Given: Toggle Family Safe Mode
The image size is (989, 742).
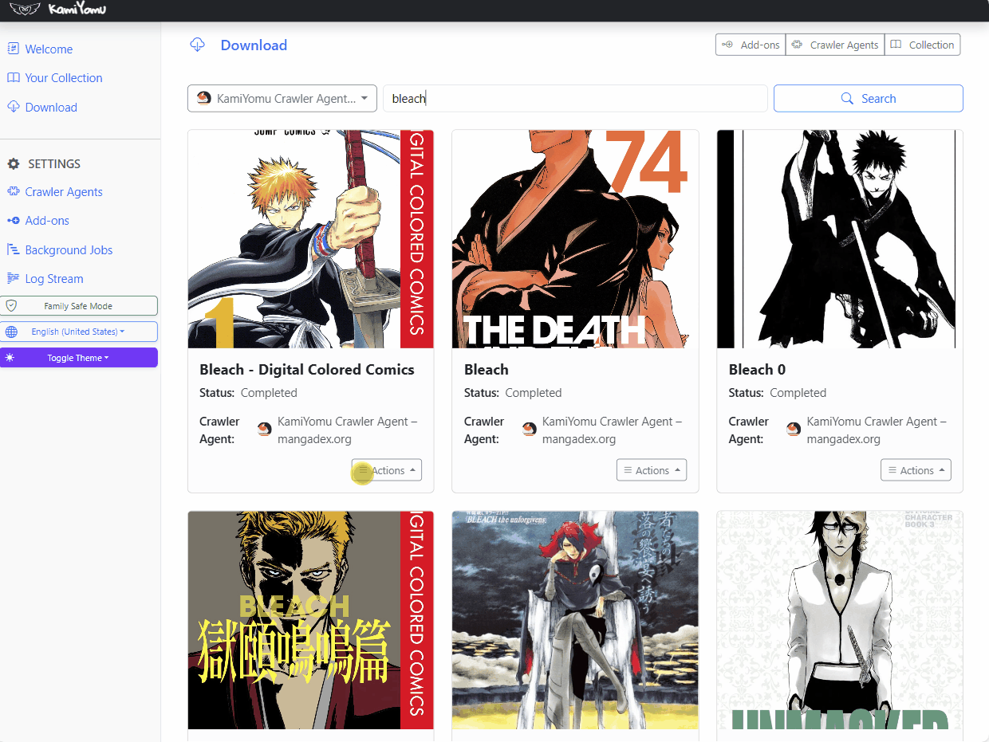Looking at the screenshot, I should [78, 306].
